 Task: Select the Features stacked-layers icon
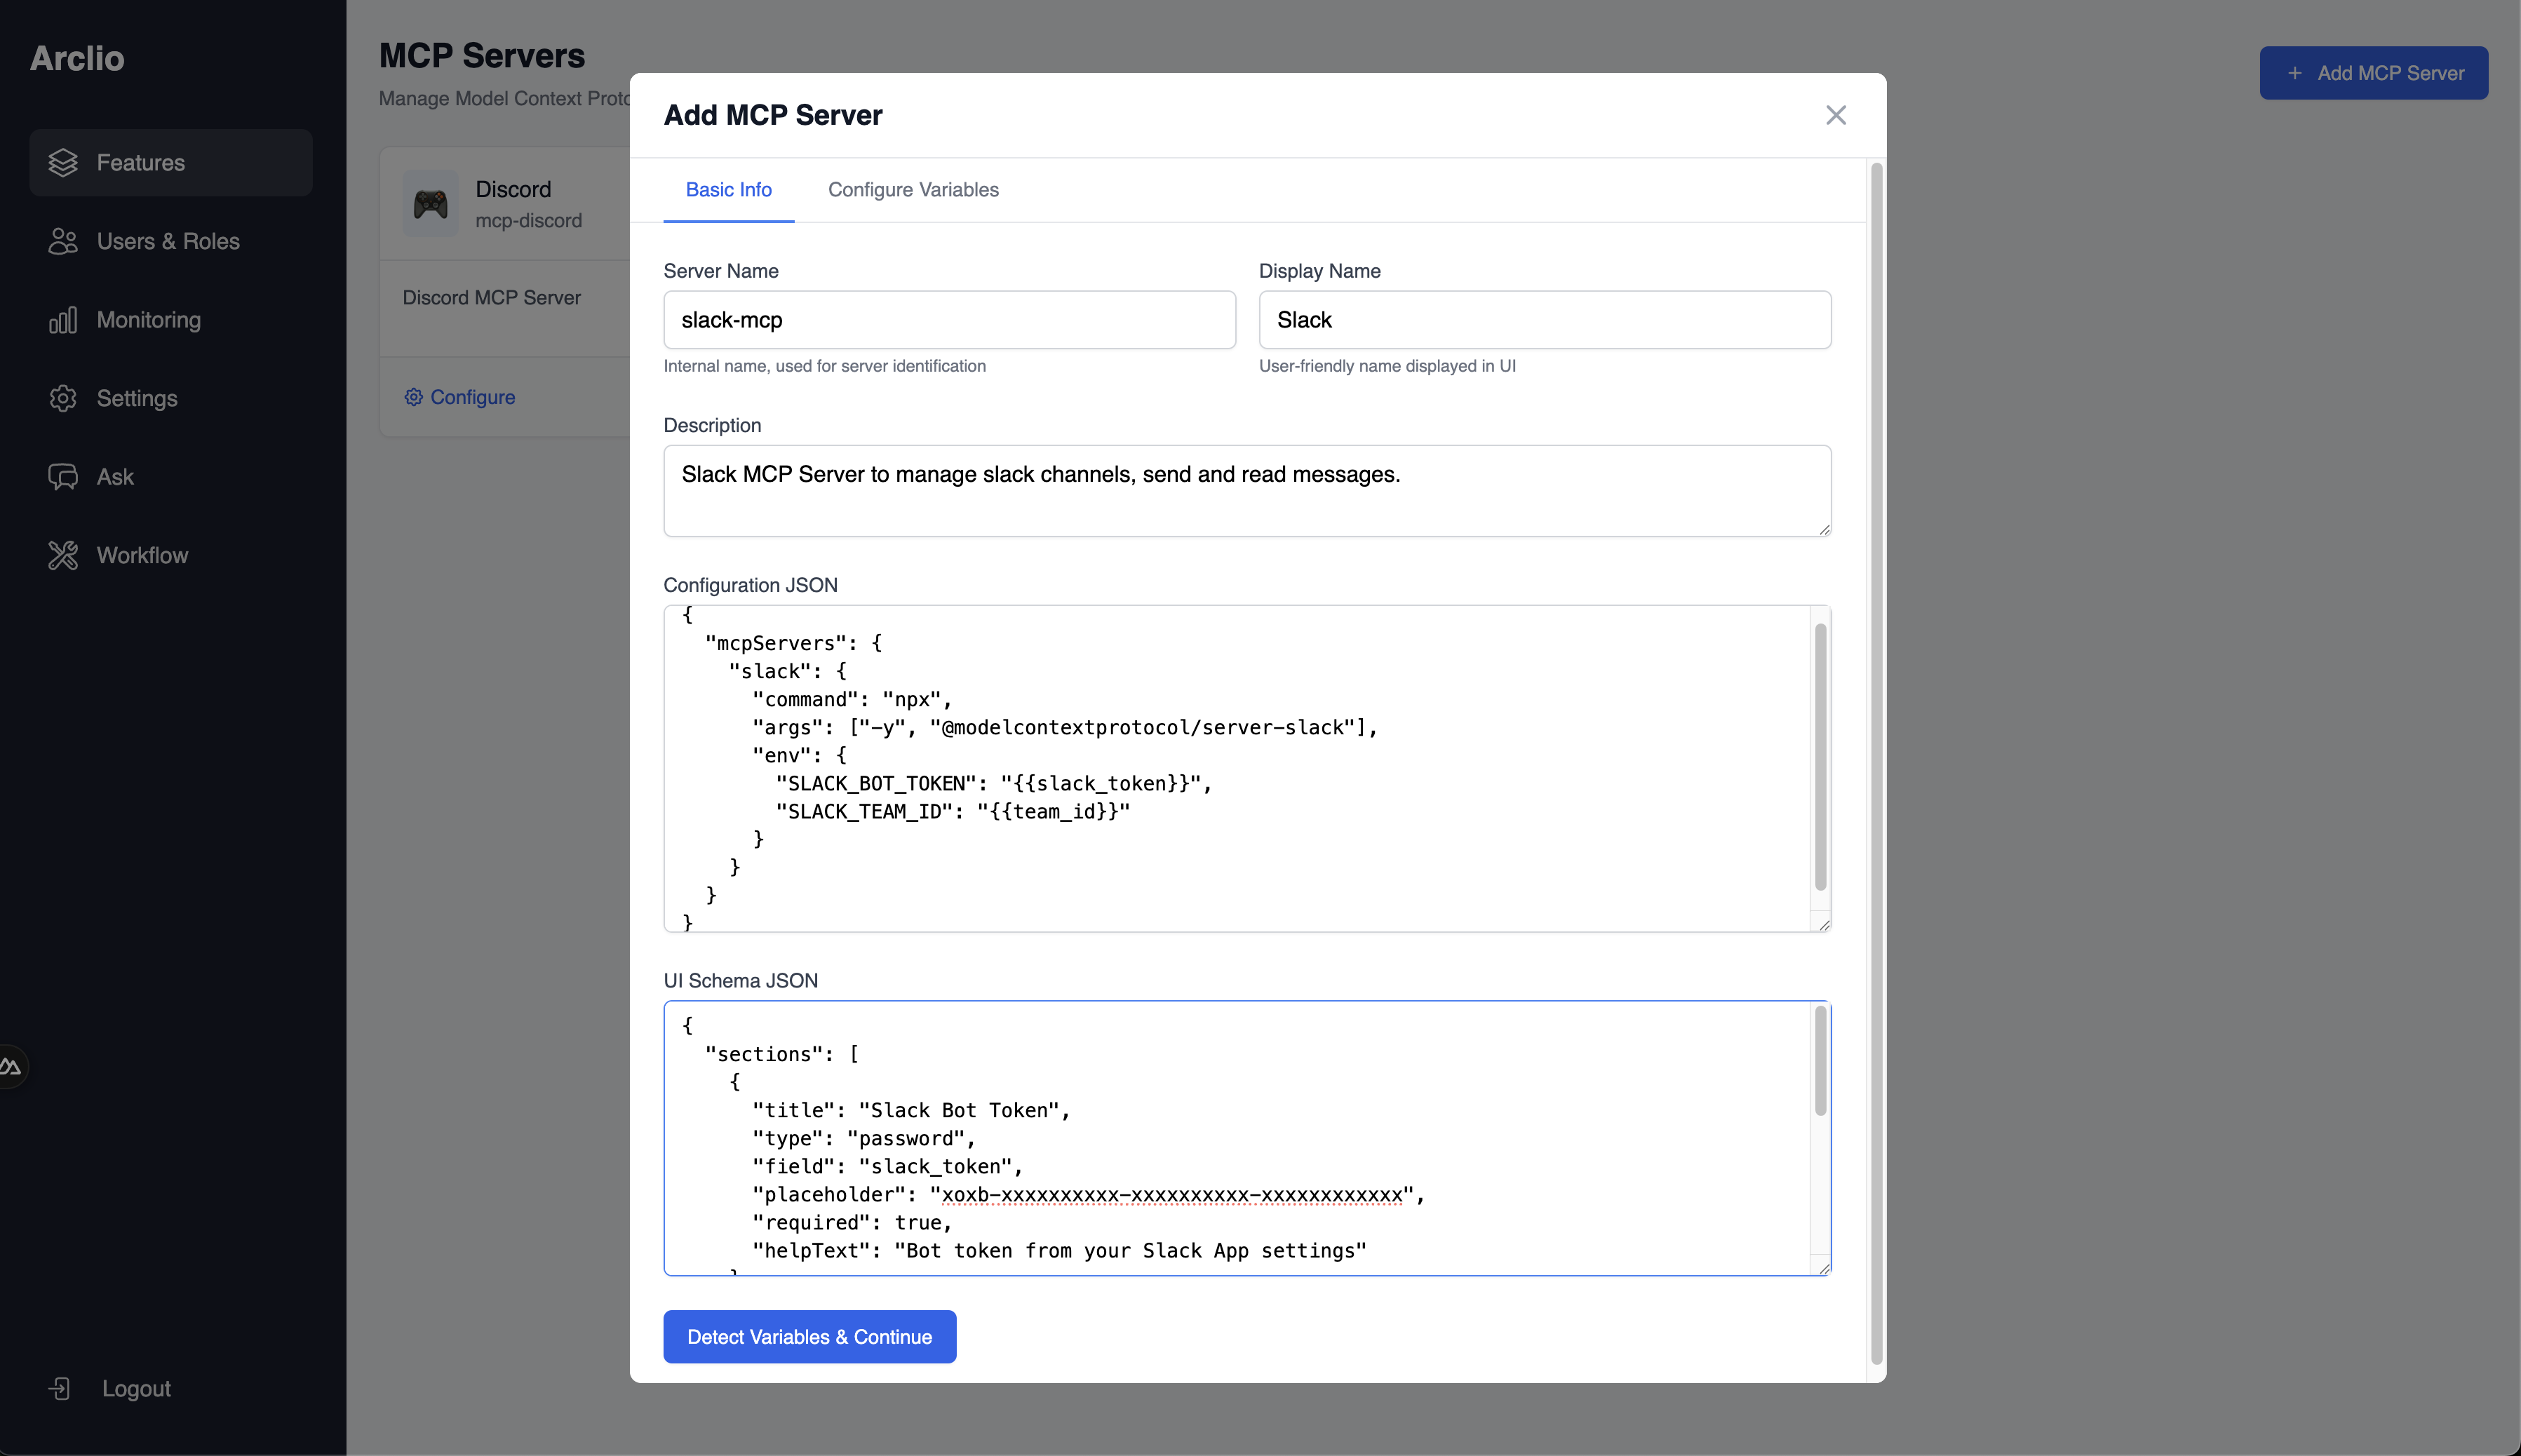(63, 162)
